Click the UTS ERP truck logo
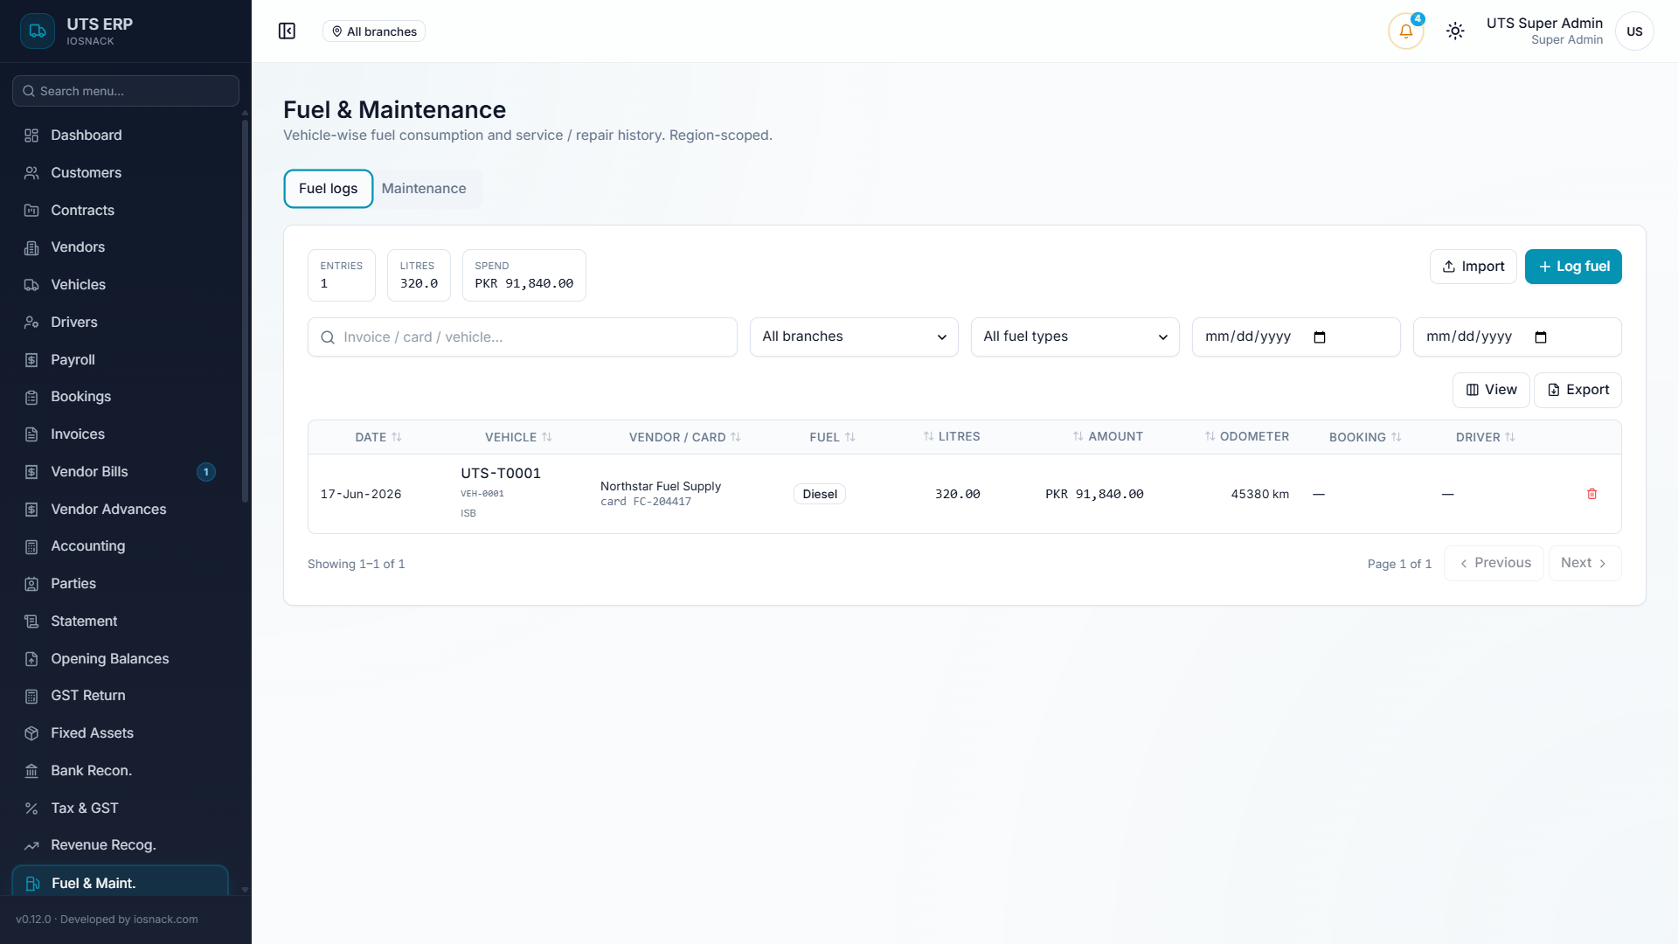 click(37, 31)
